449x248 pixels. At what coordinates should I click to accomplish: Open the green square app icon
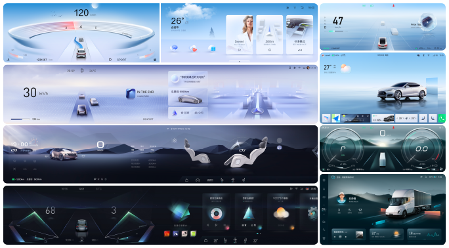[x=193, y=234]
